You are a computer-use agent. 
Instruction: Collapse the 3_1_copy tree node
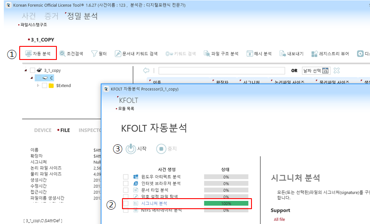(x=26, y=70)
